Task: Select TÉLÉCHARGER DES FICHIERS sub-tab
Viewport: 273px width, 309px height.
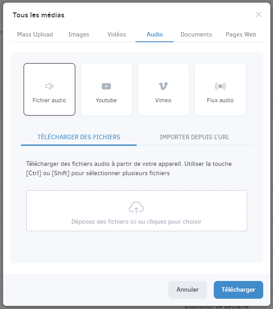Action: click(79, 137)
